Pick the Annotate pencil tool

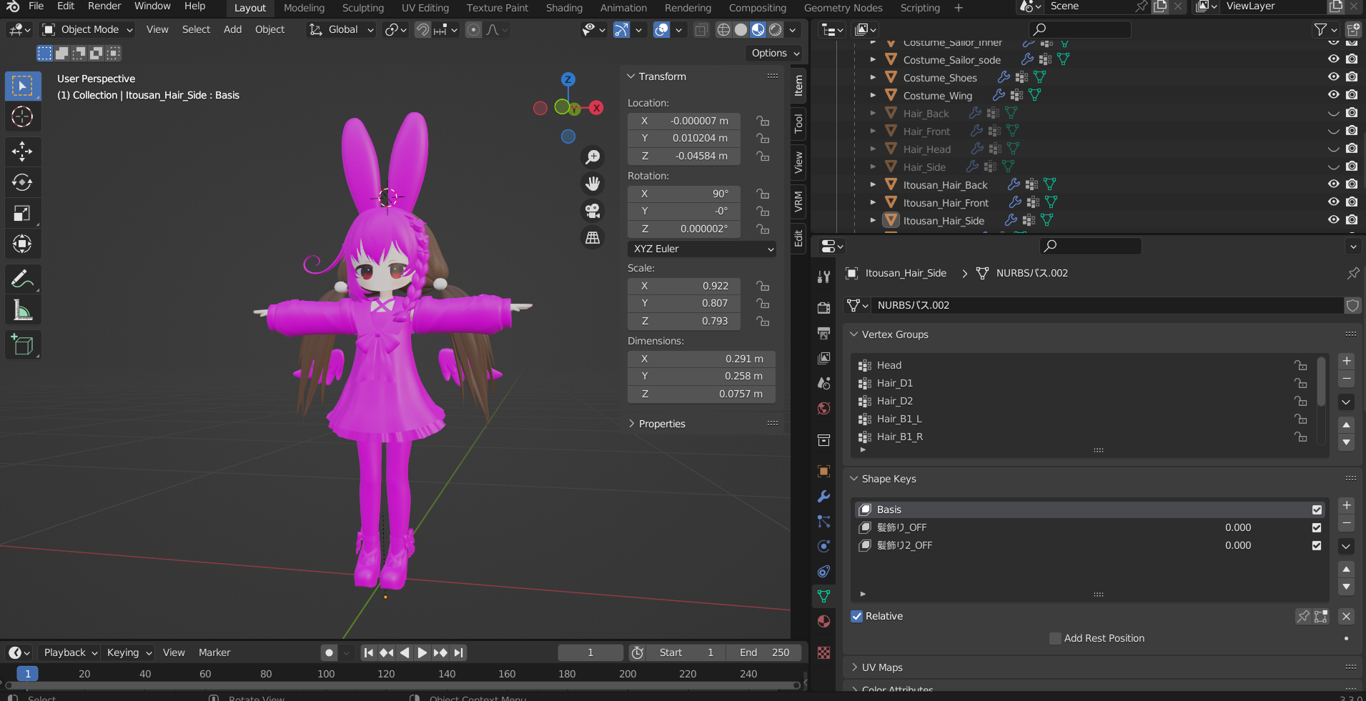[22, 279]
